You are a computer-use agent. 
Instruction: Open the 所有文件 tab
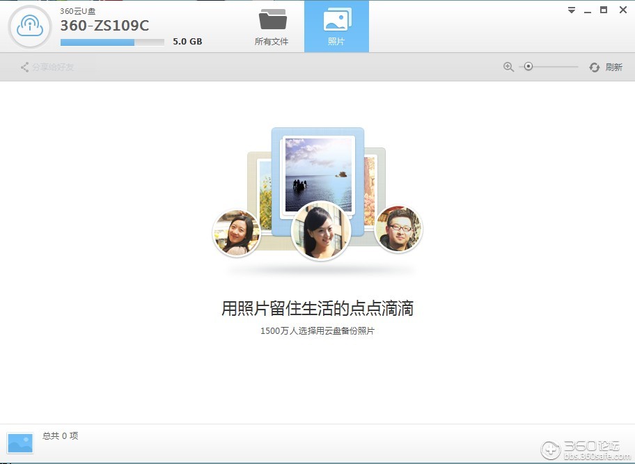tap(272, 26)
